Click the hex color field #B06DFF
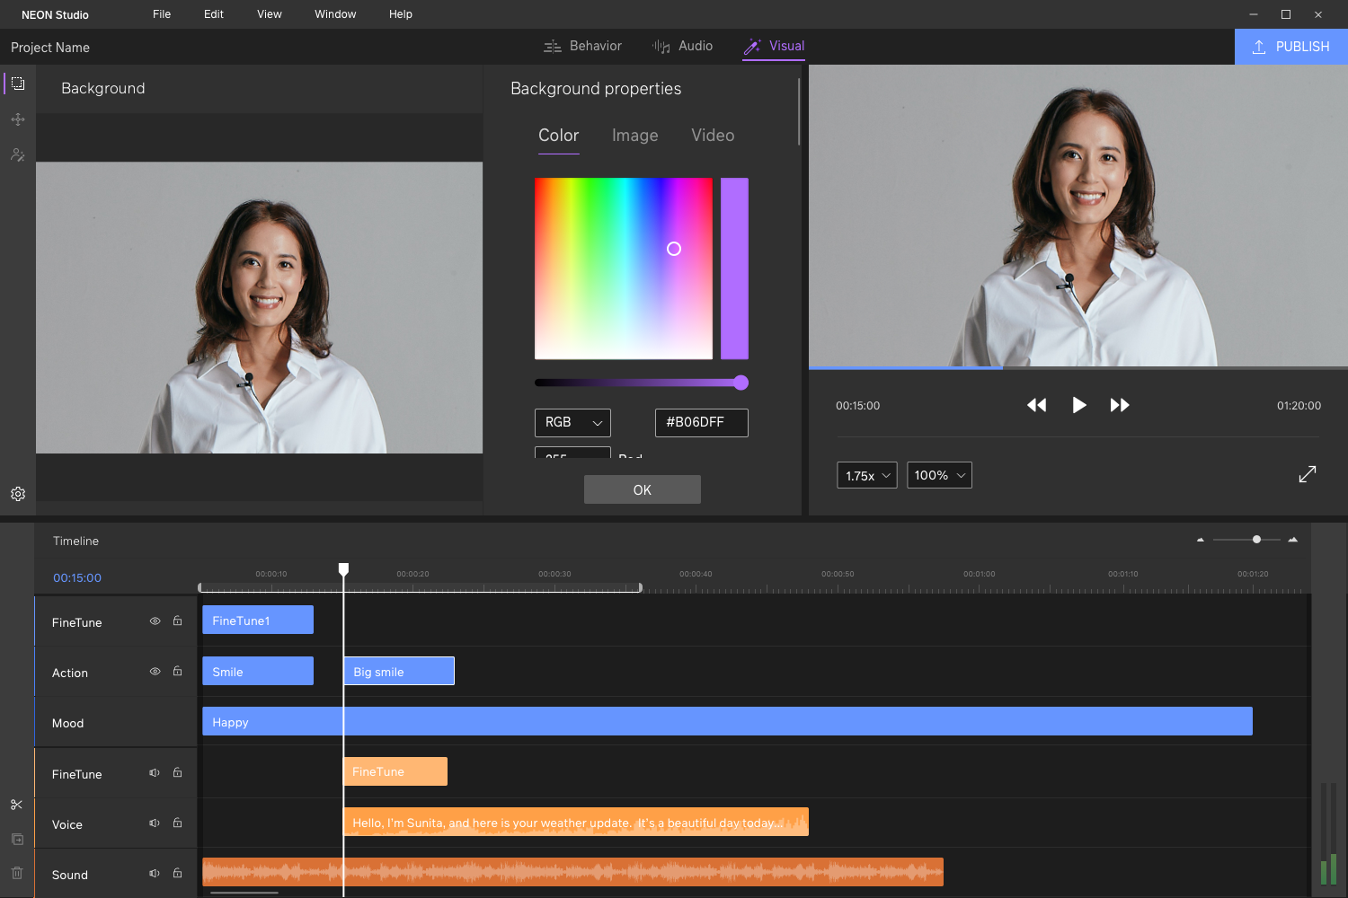This screenshot has width=1348, height=898. pos(702,423)
